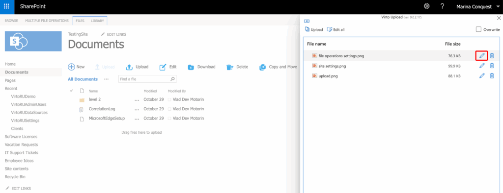503x193 pixels.
Task: Click Copy and Move toolbar button
Action: [x=278, y=67]
